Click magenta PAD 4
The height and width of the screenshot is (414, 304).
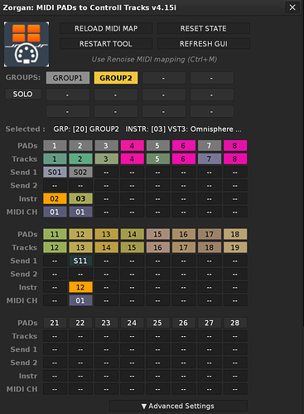(x=132, y=146)
